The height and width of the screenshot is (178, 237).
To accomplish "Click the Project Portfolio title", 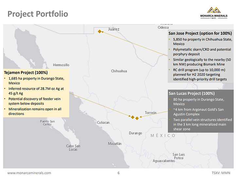I will coord(38,14).
